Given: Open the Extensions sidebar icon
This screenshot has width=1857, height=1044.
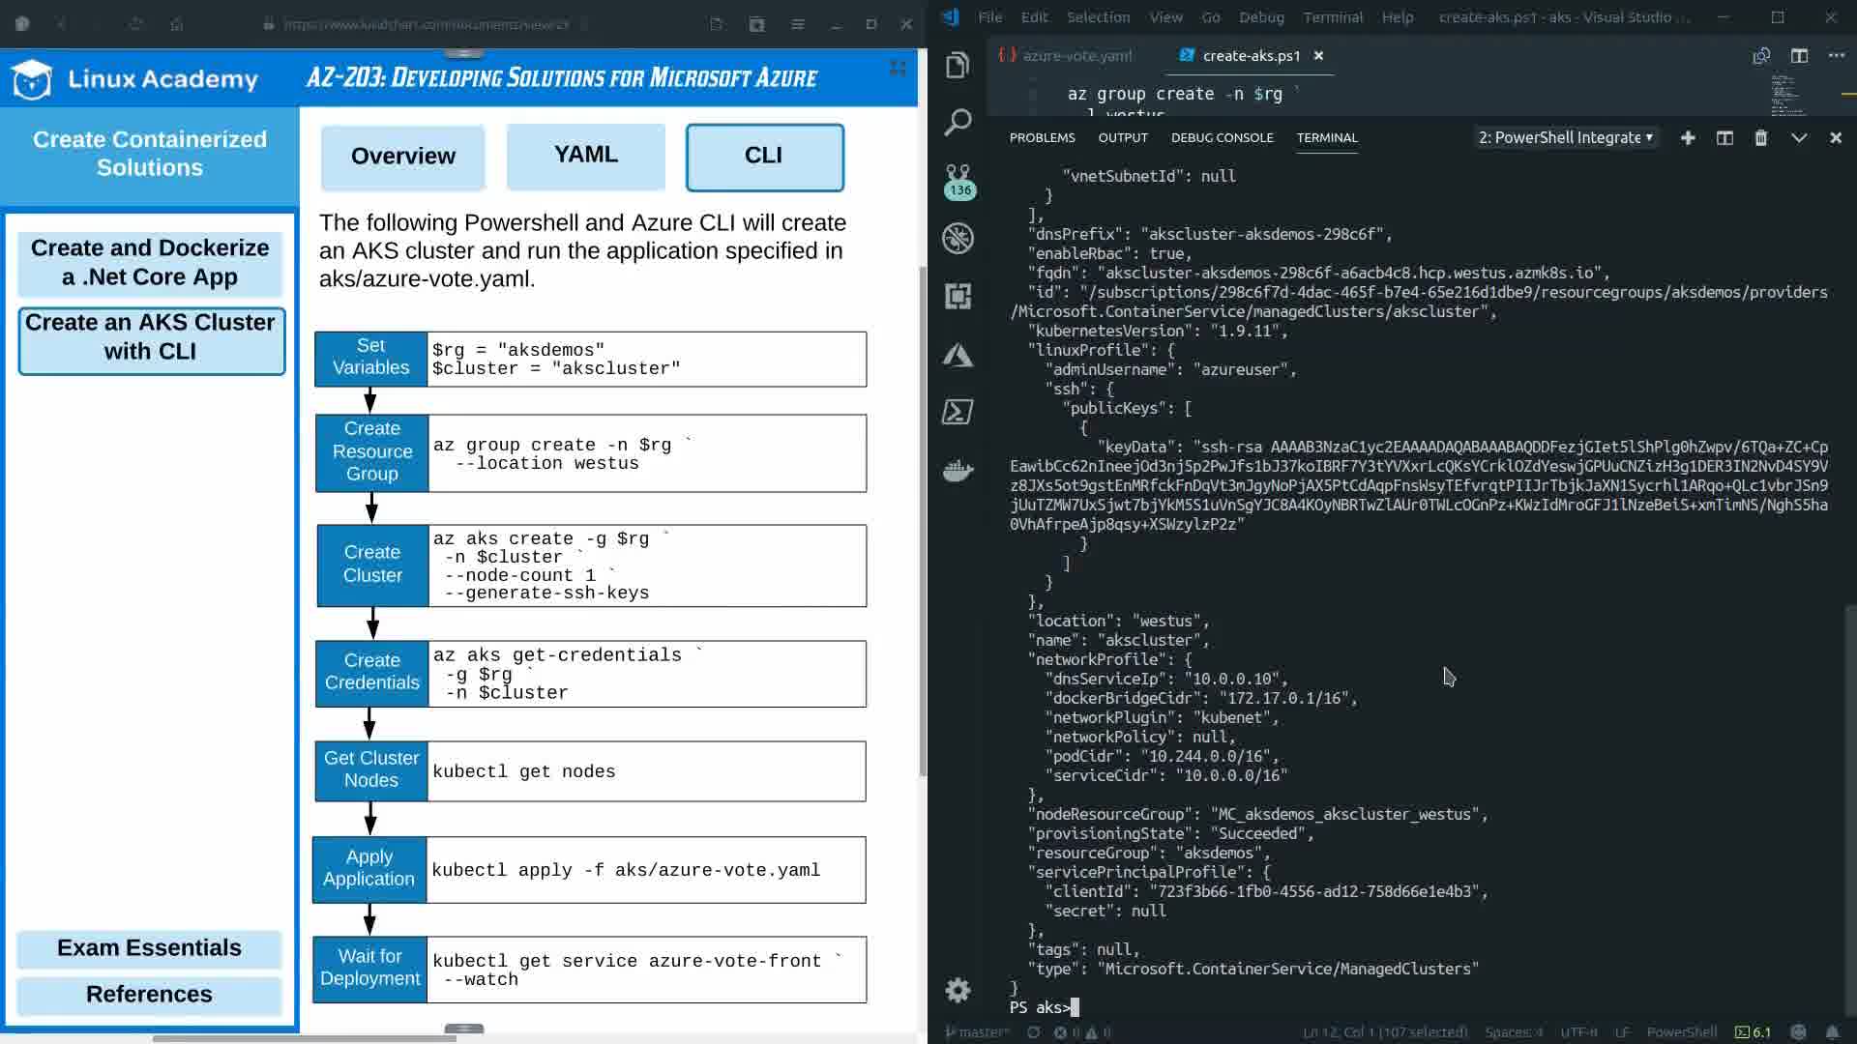Looking at the screenshot, I should [x=958, y=296].
